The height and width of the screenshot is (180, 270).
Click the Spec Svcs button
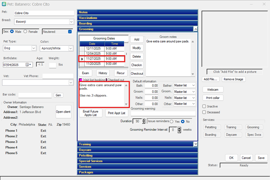254,135
